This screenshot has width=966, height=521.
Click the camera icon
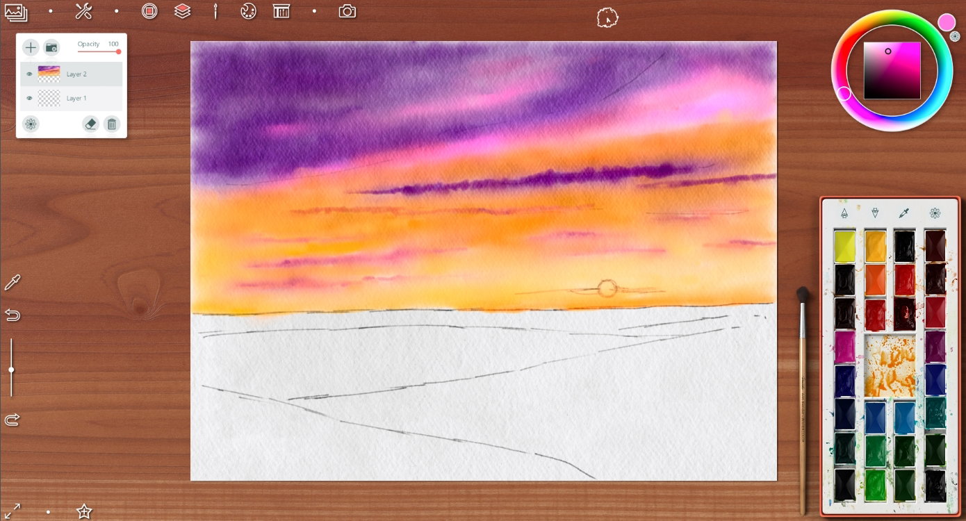[x=347, y=11]
